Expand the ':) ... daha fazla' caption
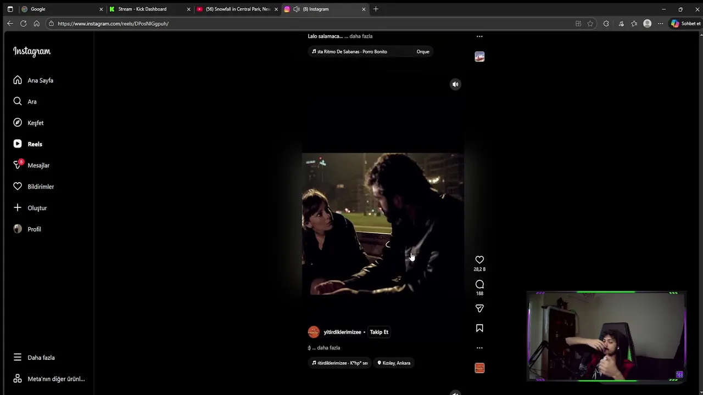This screenshot has height=395, width=703. pyautogui.click(x=328, y=348)
